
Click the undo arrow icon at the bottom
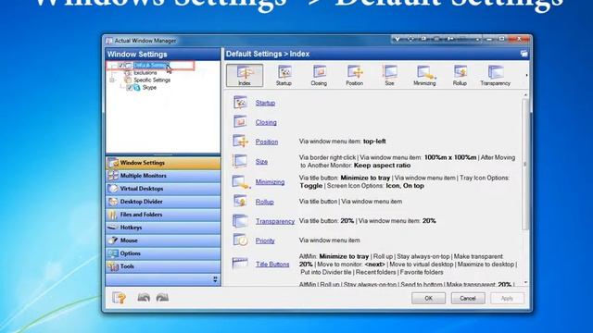pos(144,298)
